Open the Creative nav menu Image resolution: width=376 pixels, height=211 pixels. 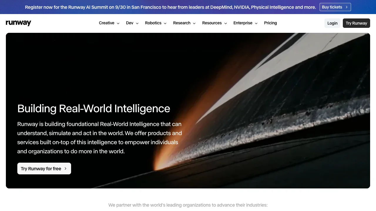pyautogui.click(x=109, y=23)
